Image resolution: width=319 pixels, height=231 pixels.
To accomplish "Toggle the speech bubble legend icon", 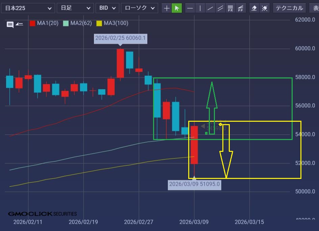I will 10,24.
